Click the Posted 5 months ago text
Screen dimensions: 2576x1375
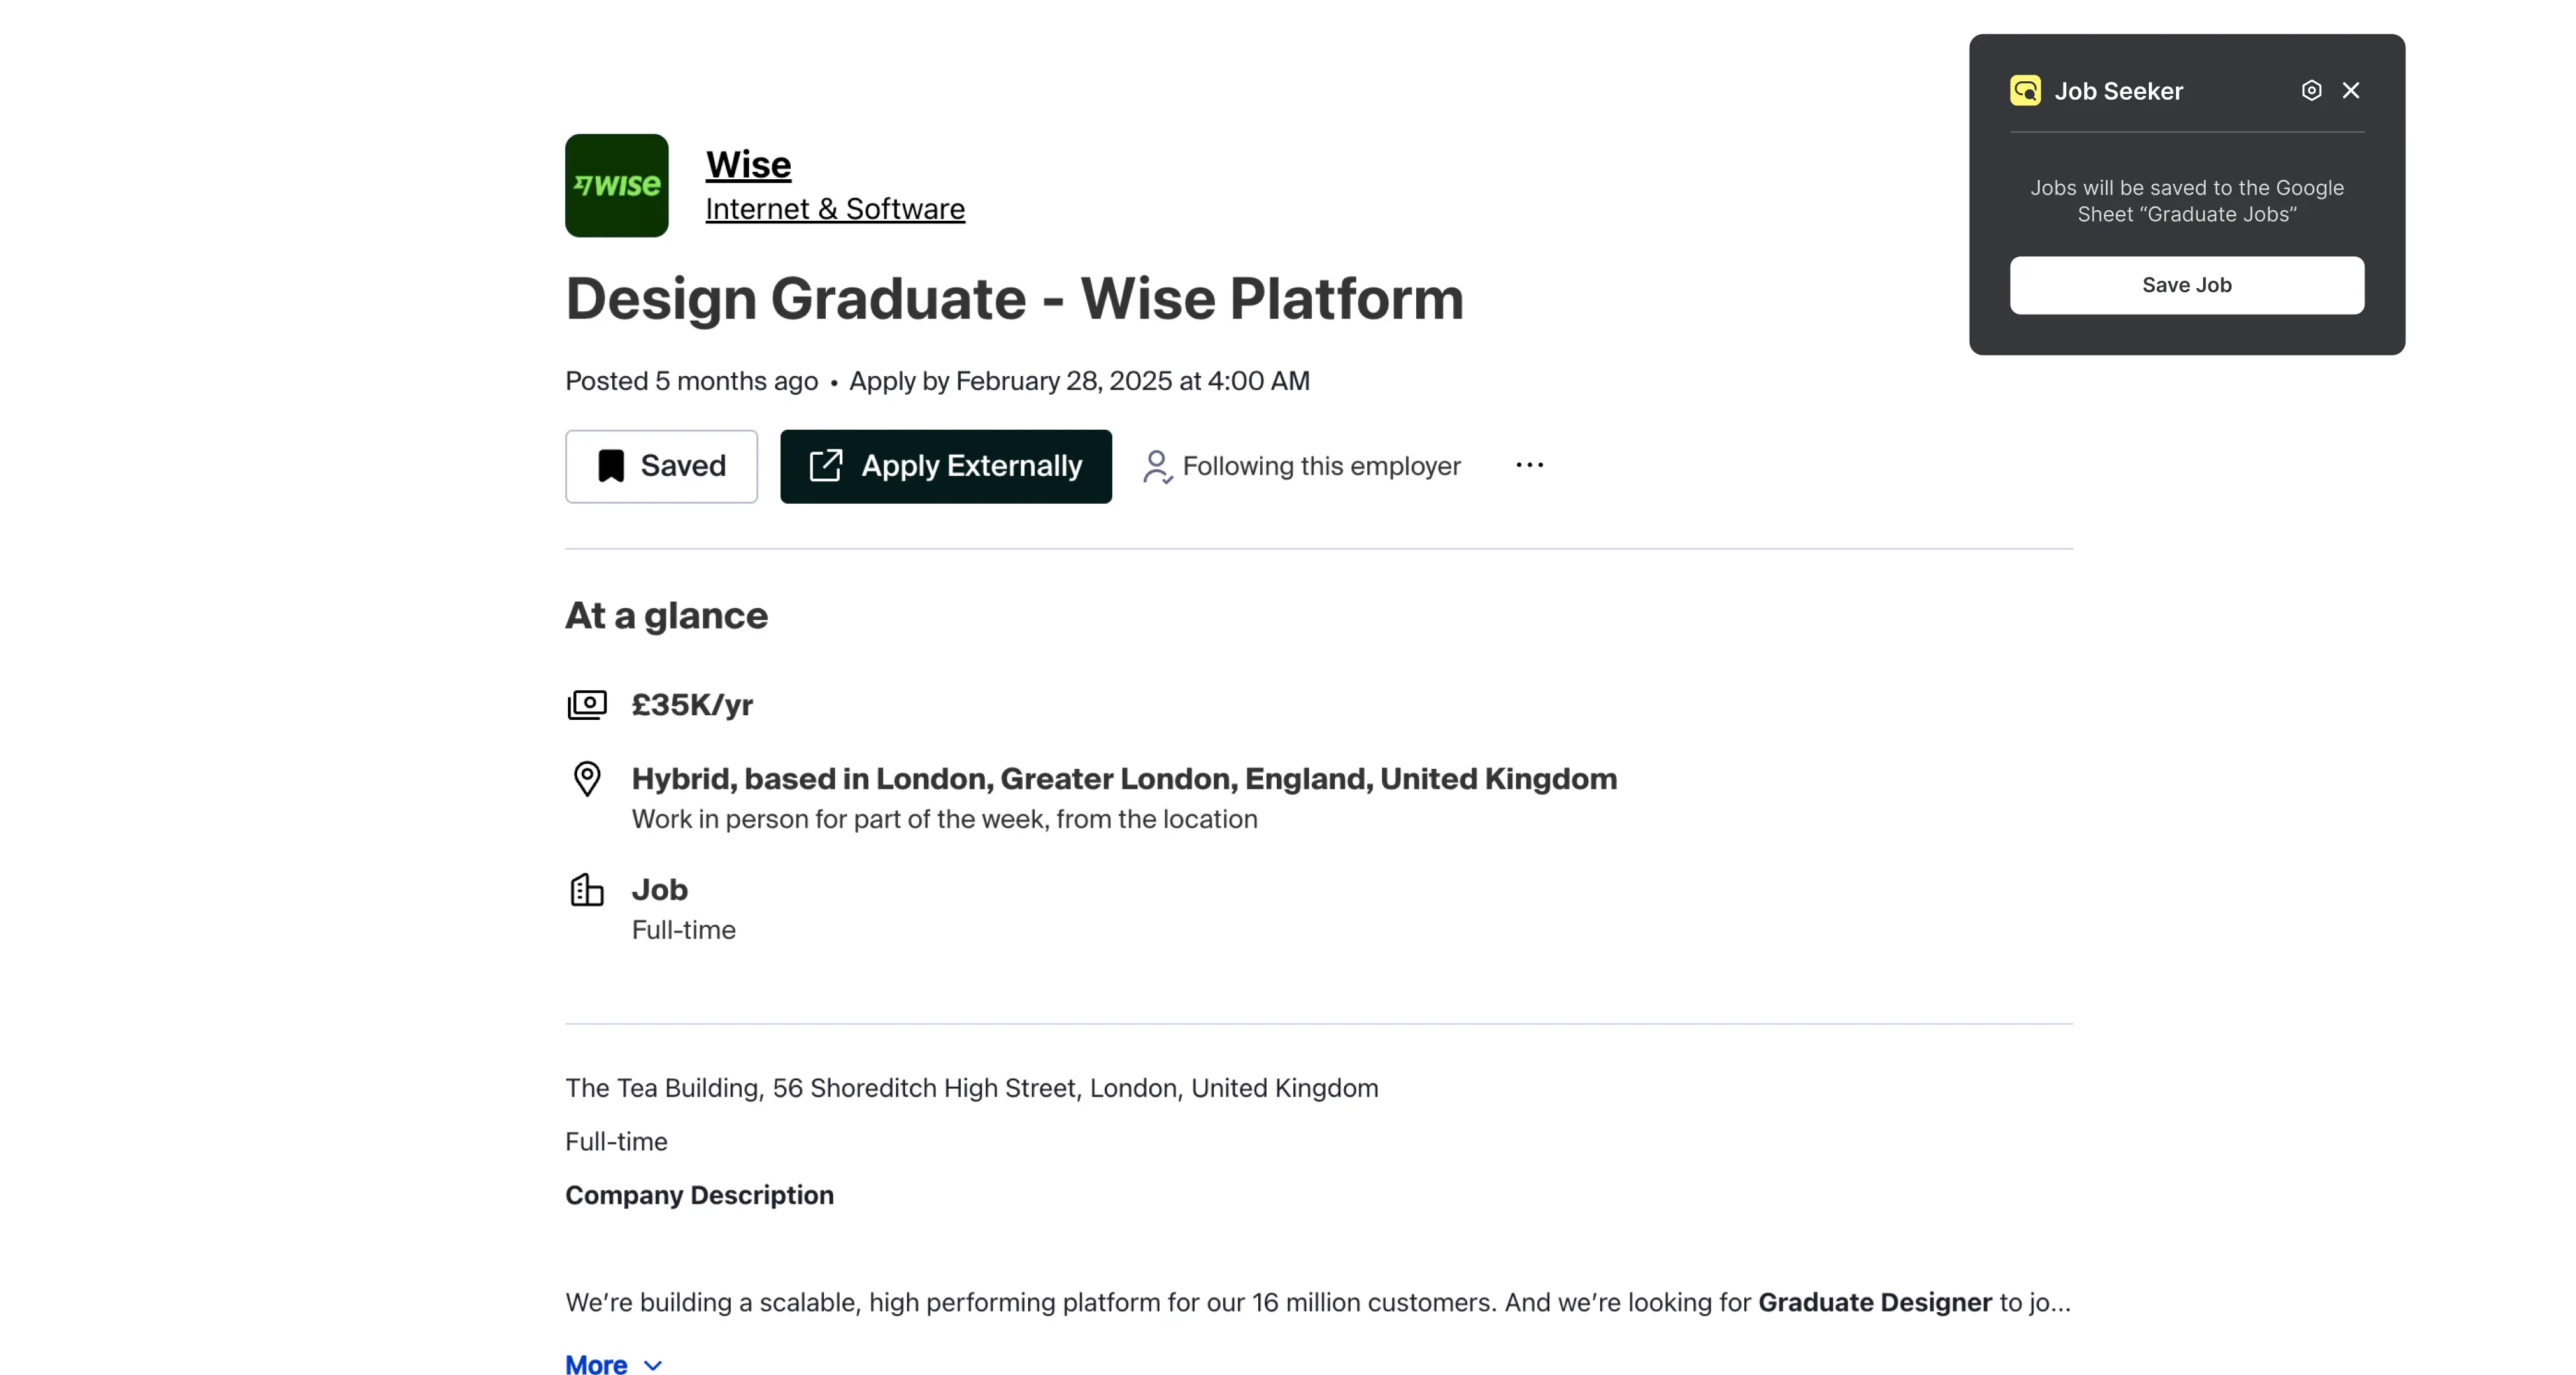coord(691,381)
